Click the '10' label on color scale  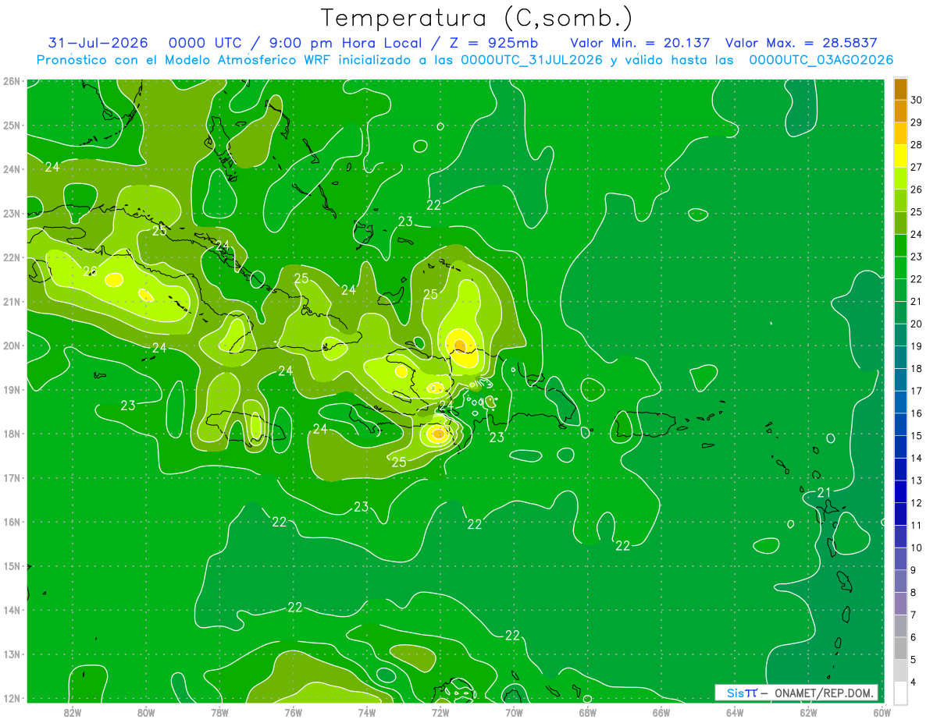pos(917,548)
